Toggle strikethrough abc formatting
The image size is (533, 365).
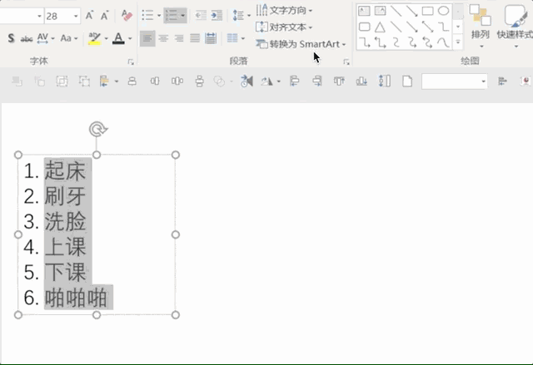pyautogui.click(x=26, y=39)
